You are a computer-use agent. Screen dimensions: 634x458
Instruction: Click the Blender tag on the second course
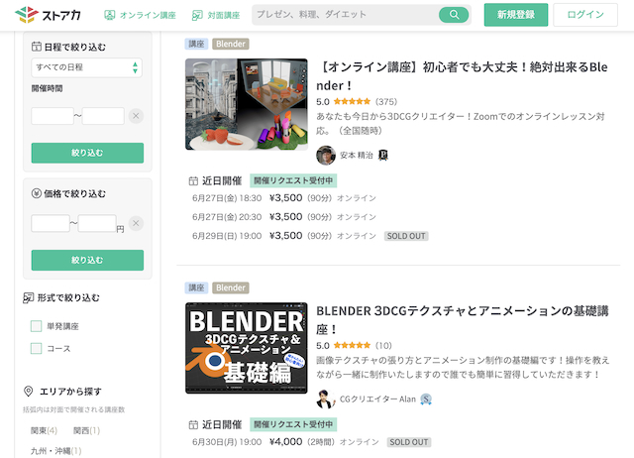pos(231,287)
